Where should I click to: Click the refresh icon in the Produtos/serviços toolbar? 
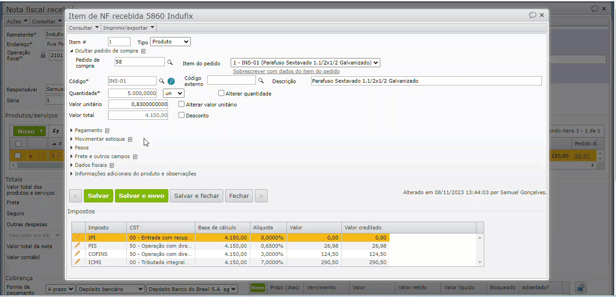(x=56, y=131)
